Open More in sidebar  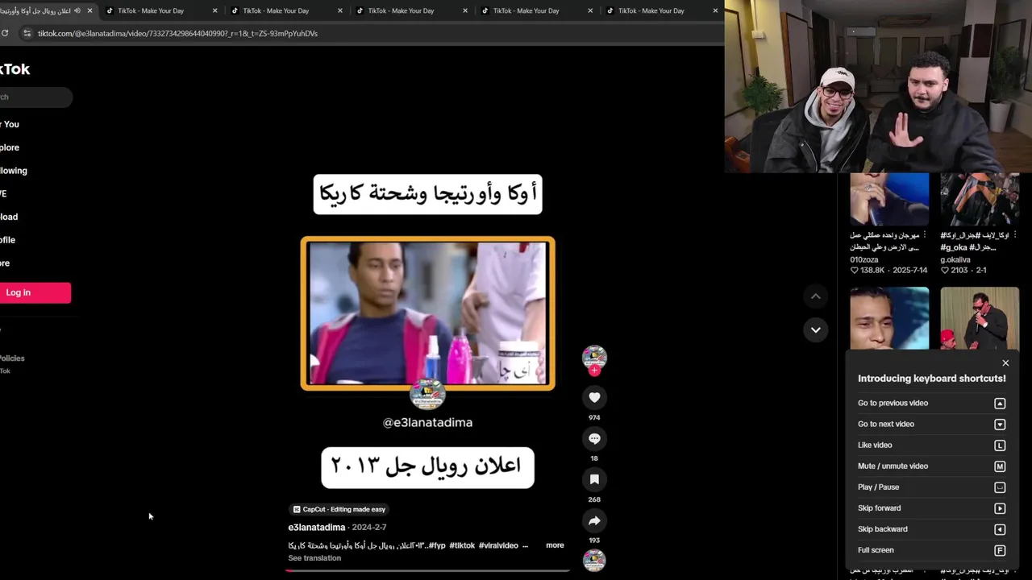pos(6,263)
